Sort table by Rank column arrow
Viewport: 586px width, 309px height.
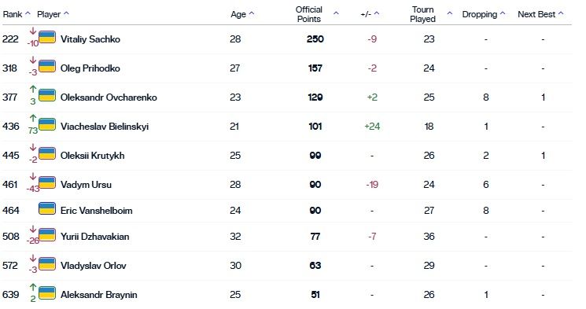[28, 13]
